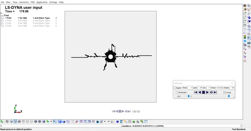Toggle visibility checkbox for 4 Part
Screen dimensions: 251x131
point(3,26)
